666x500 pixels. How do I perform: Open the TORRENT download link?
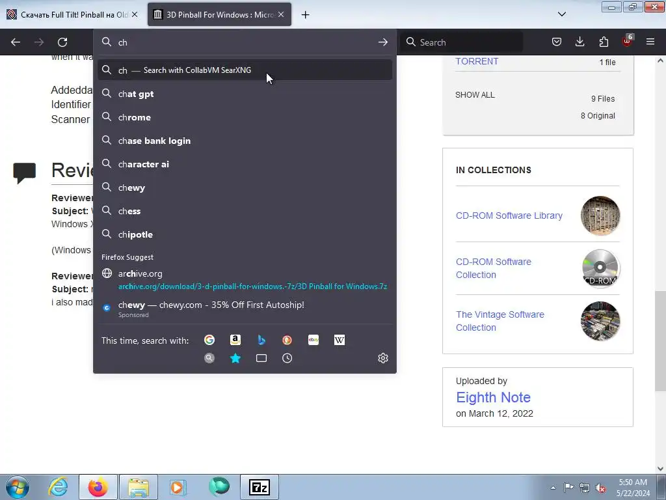pos(477,61)
